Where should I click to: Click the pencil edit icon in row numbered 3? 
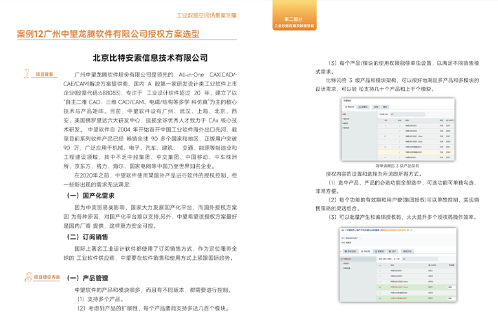(x=400, y=147)
